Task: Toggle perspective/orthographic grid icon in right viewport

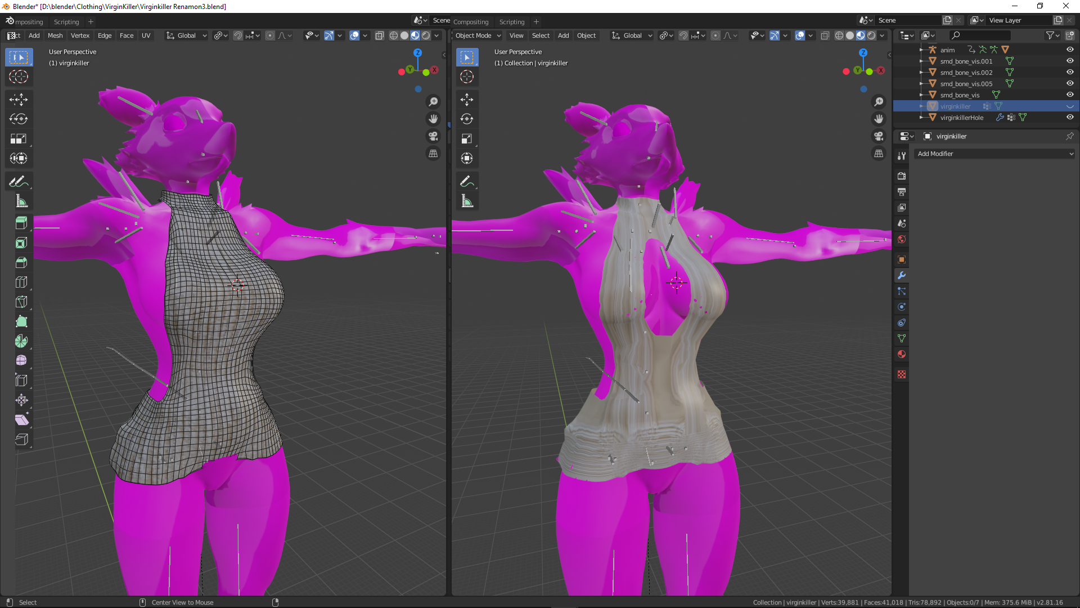Action: point(879,153)
